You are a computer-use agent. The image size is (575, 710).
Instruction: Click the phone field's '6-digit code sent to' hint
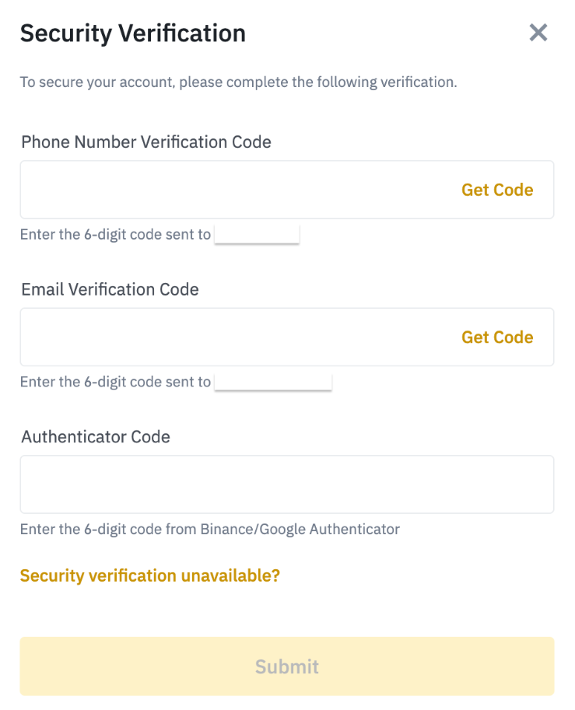pos(115,235)
